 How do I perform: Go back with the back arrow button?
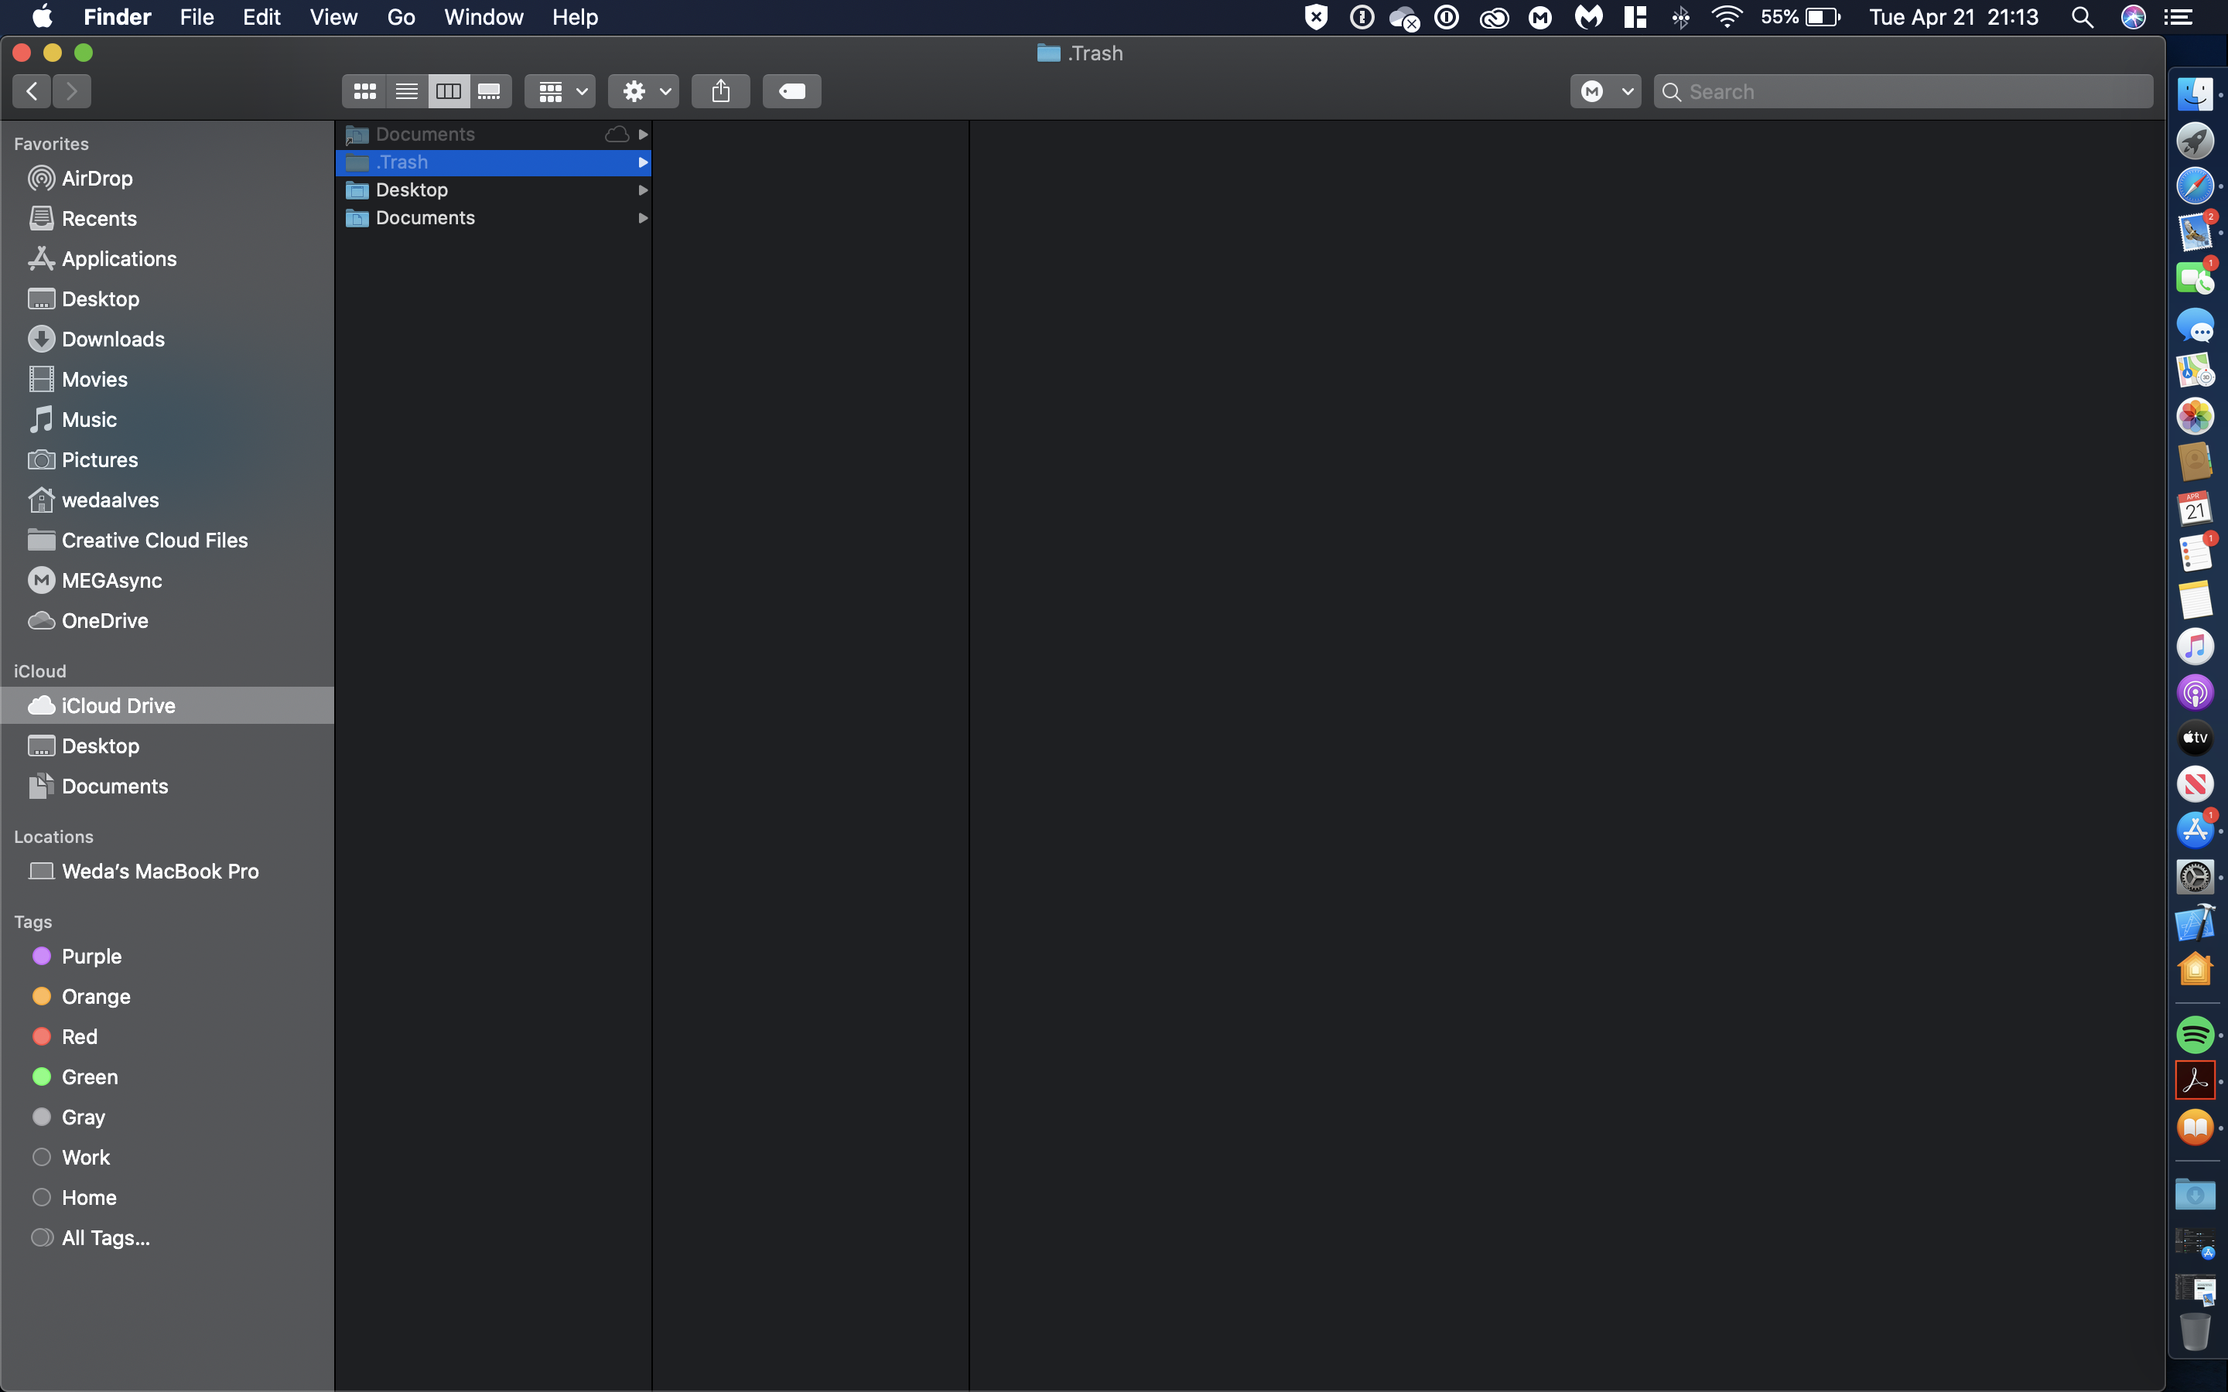[x=32, y=91]
